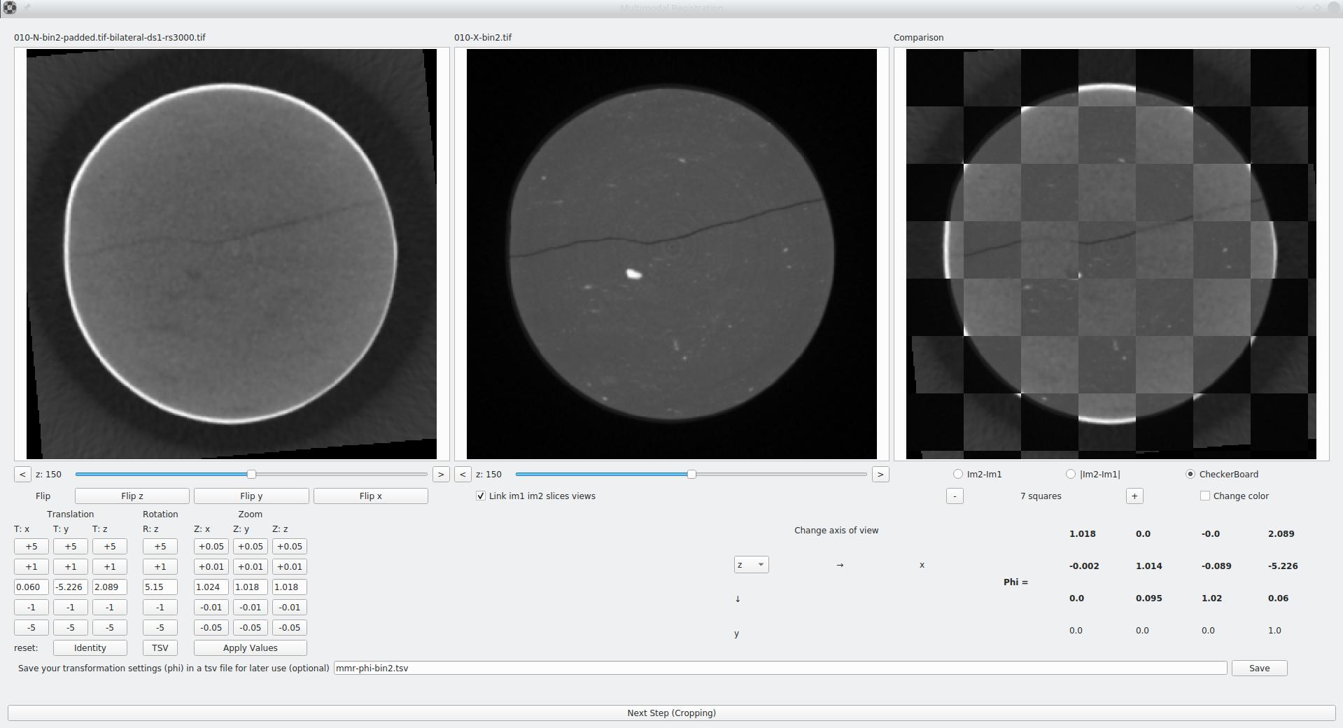Advance to next slice of 010-X-bin2 image
Image resolution: width=1343 pixels, height=728 pixels.
point(880,475)
